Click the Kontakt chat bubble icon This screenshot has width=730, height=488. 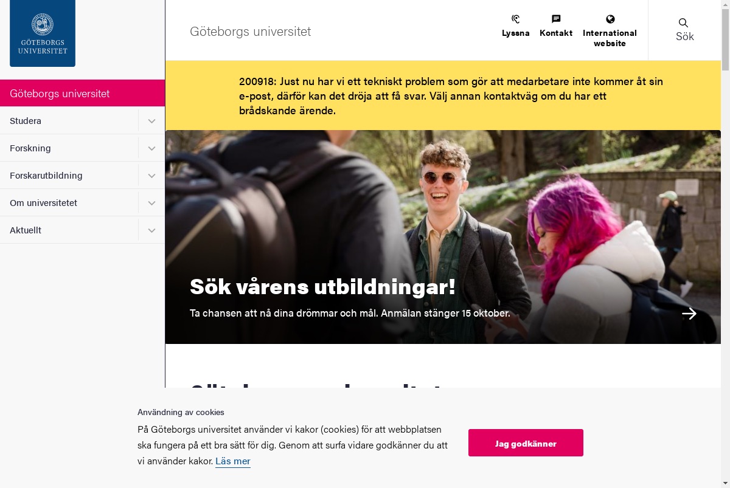pyautogui.click(x=556, y=19)
